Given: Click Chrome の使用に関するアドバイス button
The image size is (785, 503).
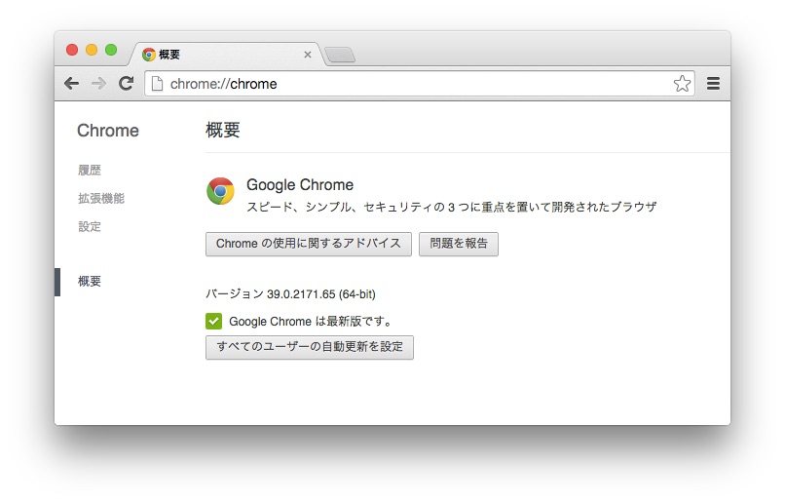Looking at the screenshot, I should [309, 244].
